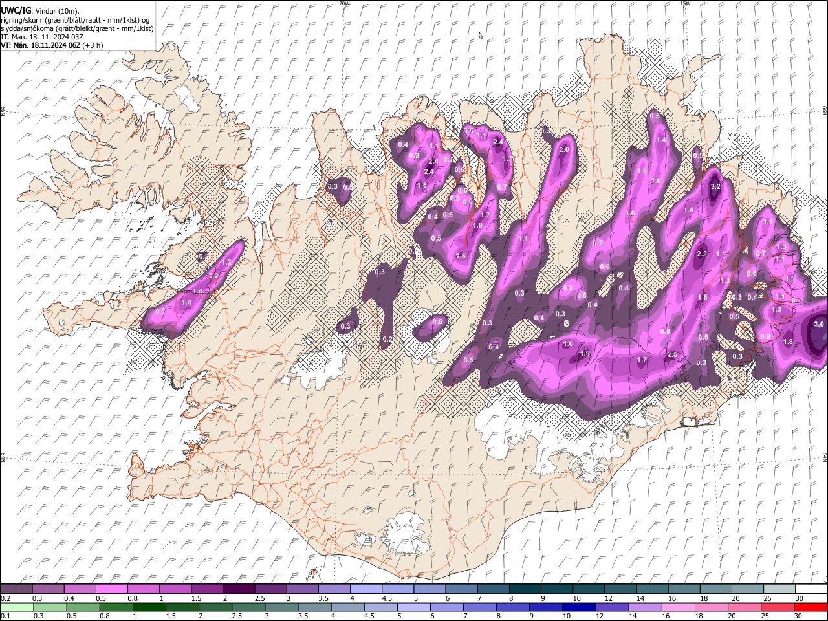The width and height of the screenshot is (828, 621).
Task: Click the '15W' longitude label
Action: pos(685,3)
